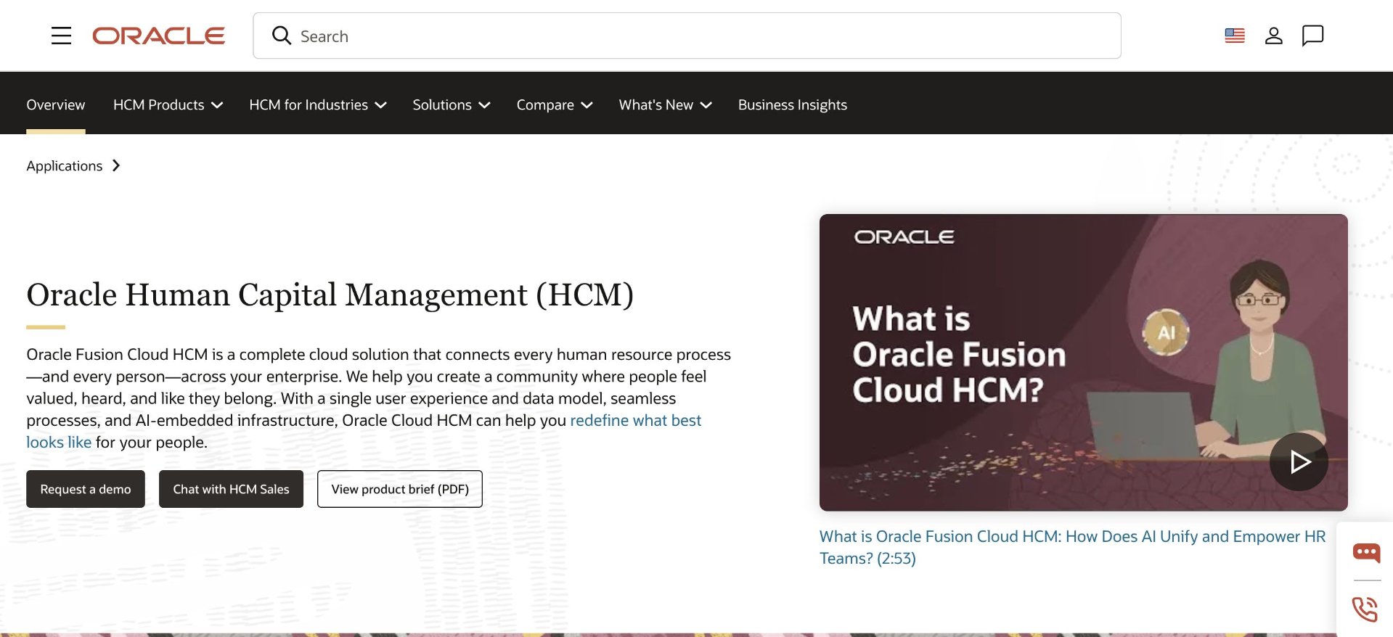
Task: Click the search magnifier icon
Action: click(281, 36)
